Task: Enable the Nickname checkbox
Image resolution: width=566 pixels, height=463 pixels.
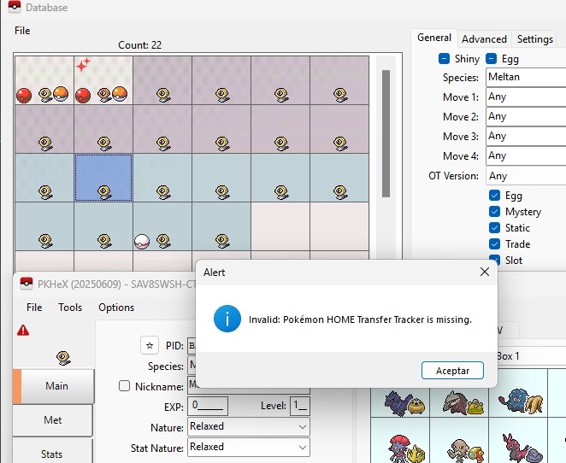Action: point(126,386)
